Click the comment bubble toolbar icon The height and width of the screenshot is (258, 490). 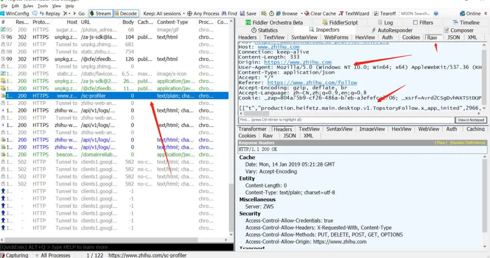[x=34, y=14]
